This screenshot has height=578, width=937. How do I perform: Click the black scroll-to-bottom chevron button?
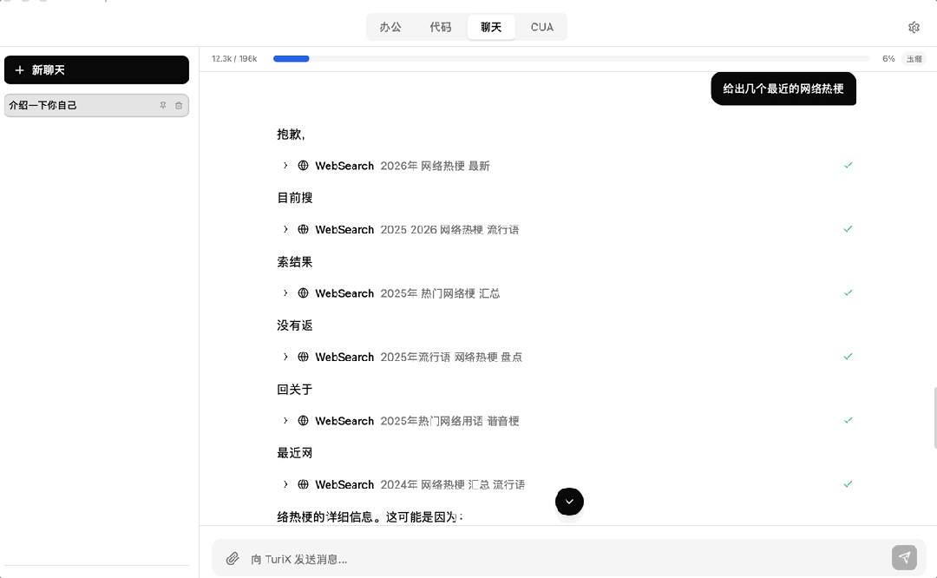[569, 502]
